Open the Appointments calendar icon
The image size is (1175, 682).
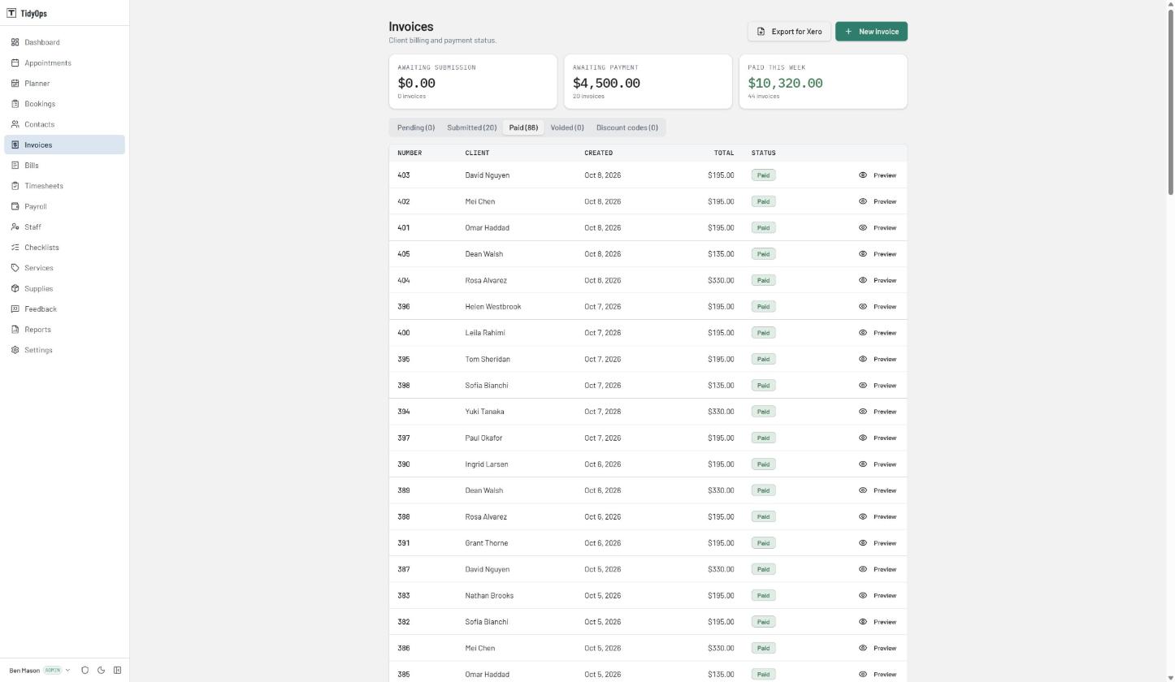point(15,63)
